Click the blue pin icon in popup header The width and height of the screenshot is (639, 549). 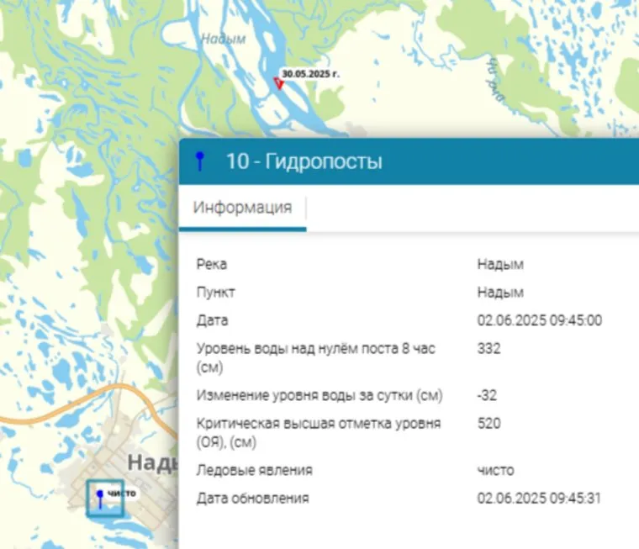coord(199,161)
